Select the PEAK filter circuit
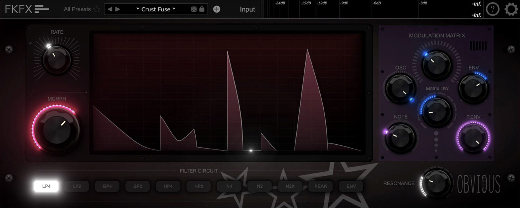 [x=321, y=186]
